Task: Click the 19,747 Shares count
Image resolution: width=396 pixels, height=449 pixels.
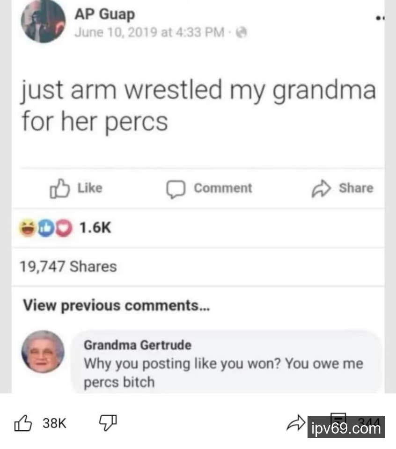Action: point(68,266)
